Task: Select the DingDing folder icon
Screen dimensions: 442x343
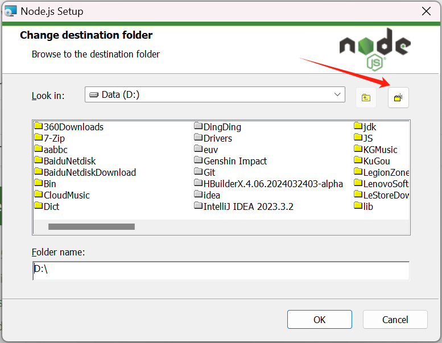Action: coord(199,126)
